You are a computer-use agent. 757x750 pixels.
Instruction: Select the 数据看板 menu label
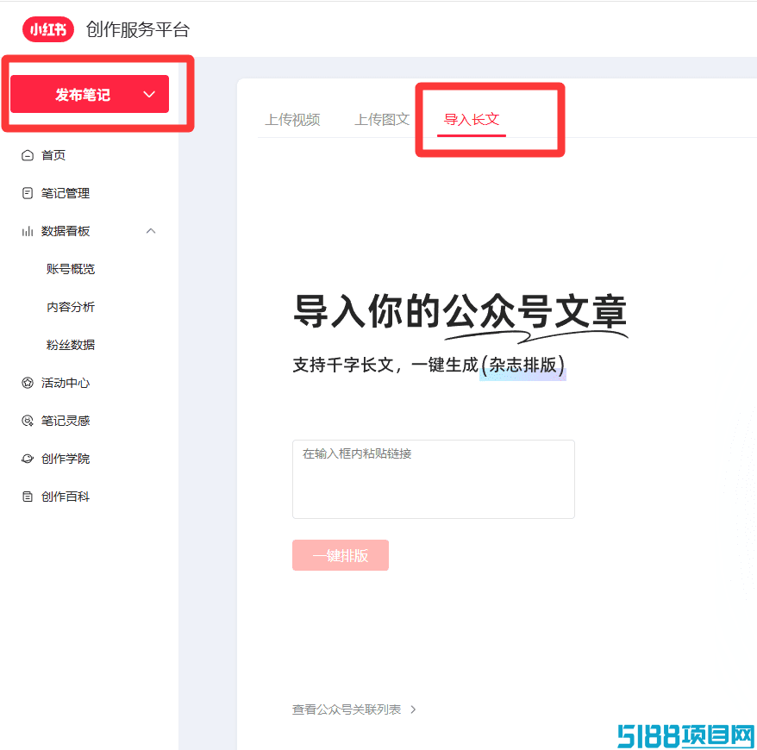pos(66,231)
